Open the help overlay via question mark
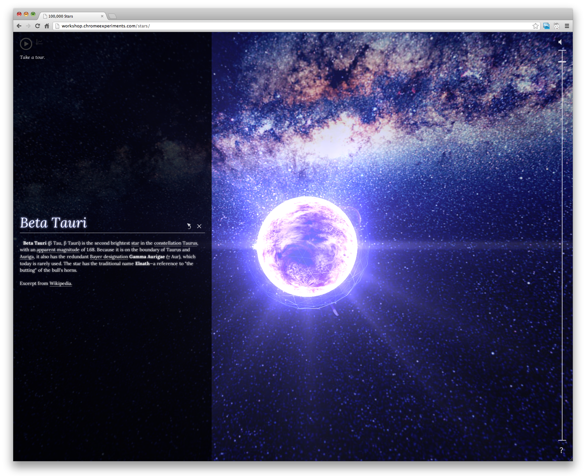The width and height of the screenshot is (586, 476). [x=561, y=450]
